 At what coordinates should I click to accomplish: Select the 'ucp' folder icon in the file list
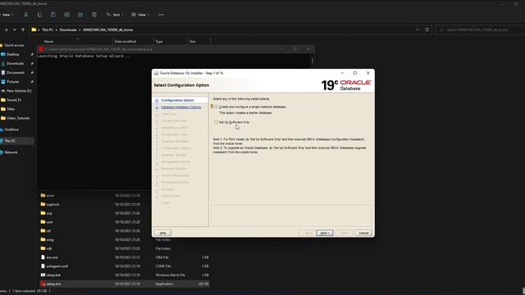point(43,213)
